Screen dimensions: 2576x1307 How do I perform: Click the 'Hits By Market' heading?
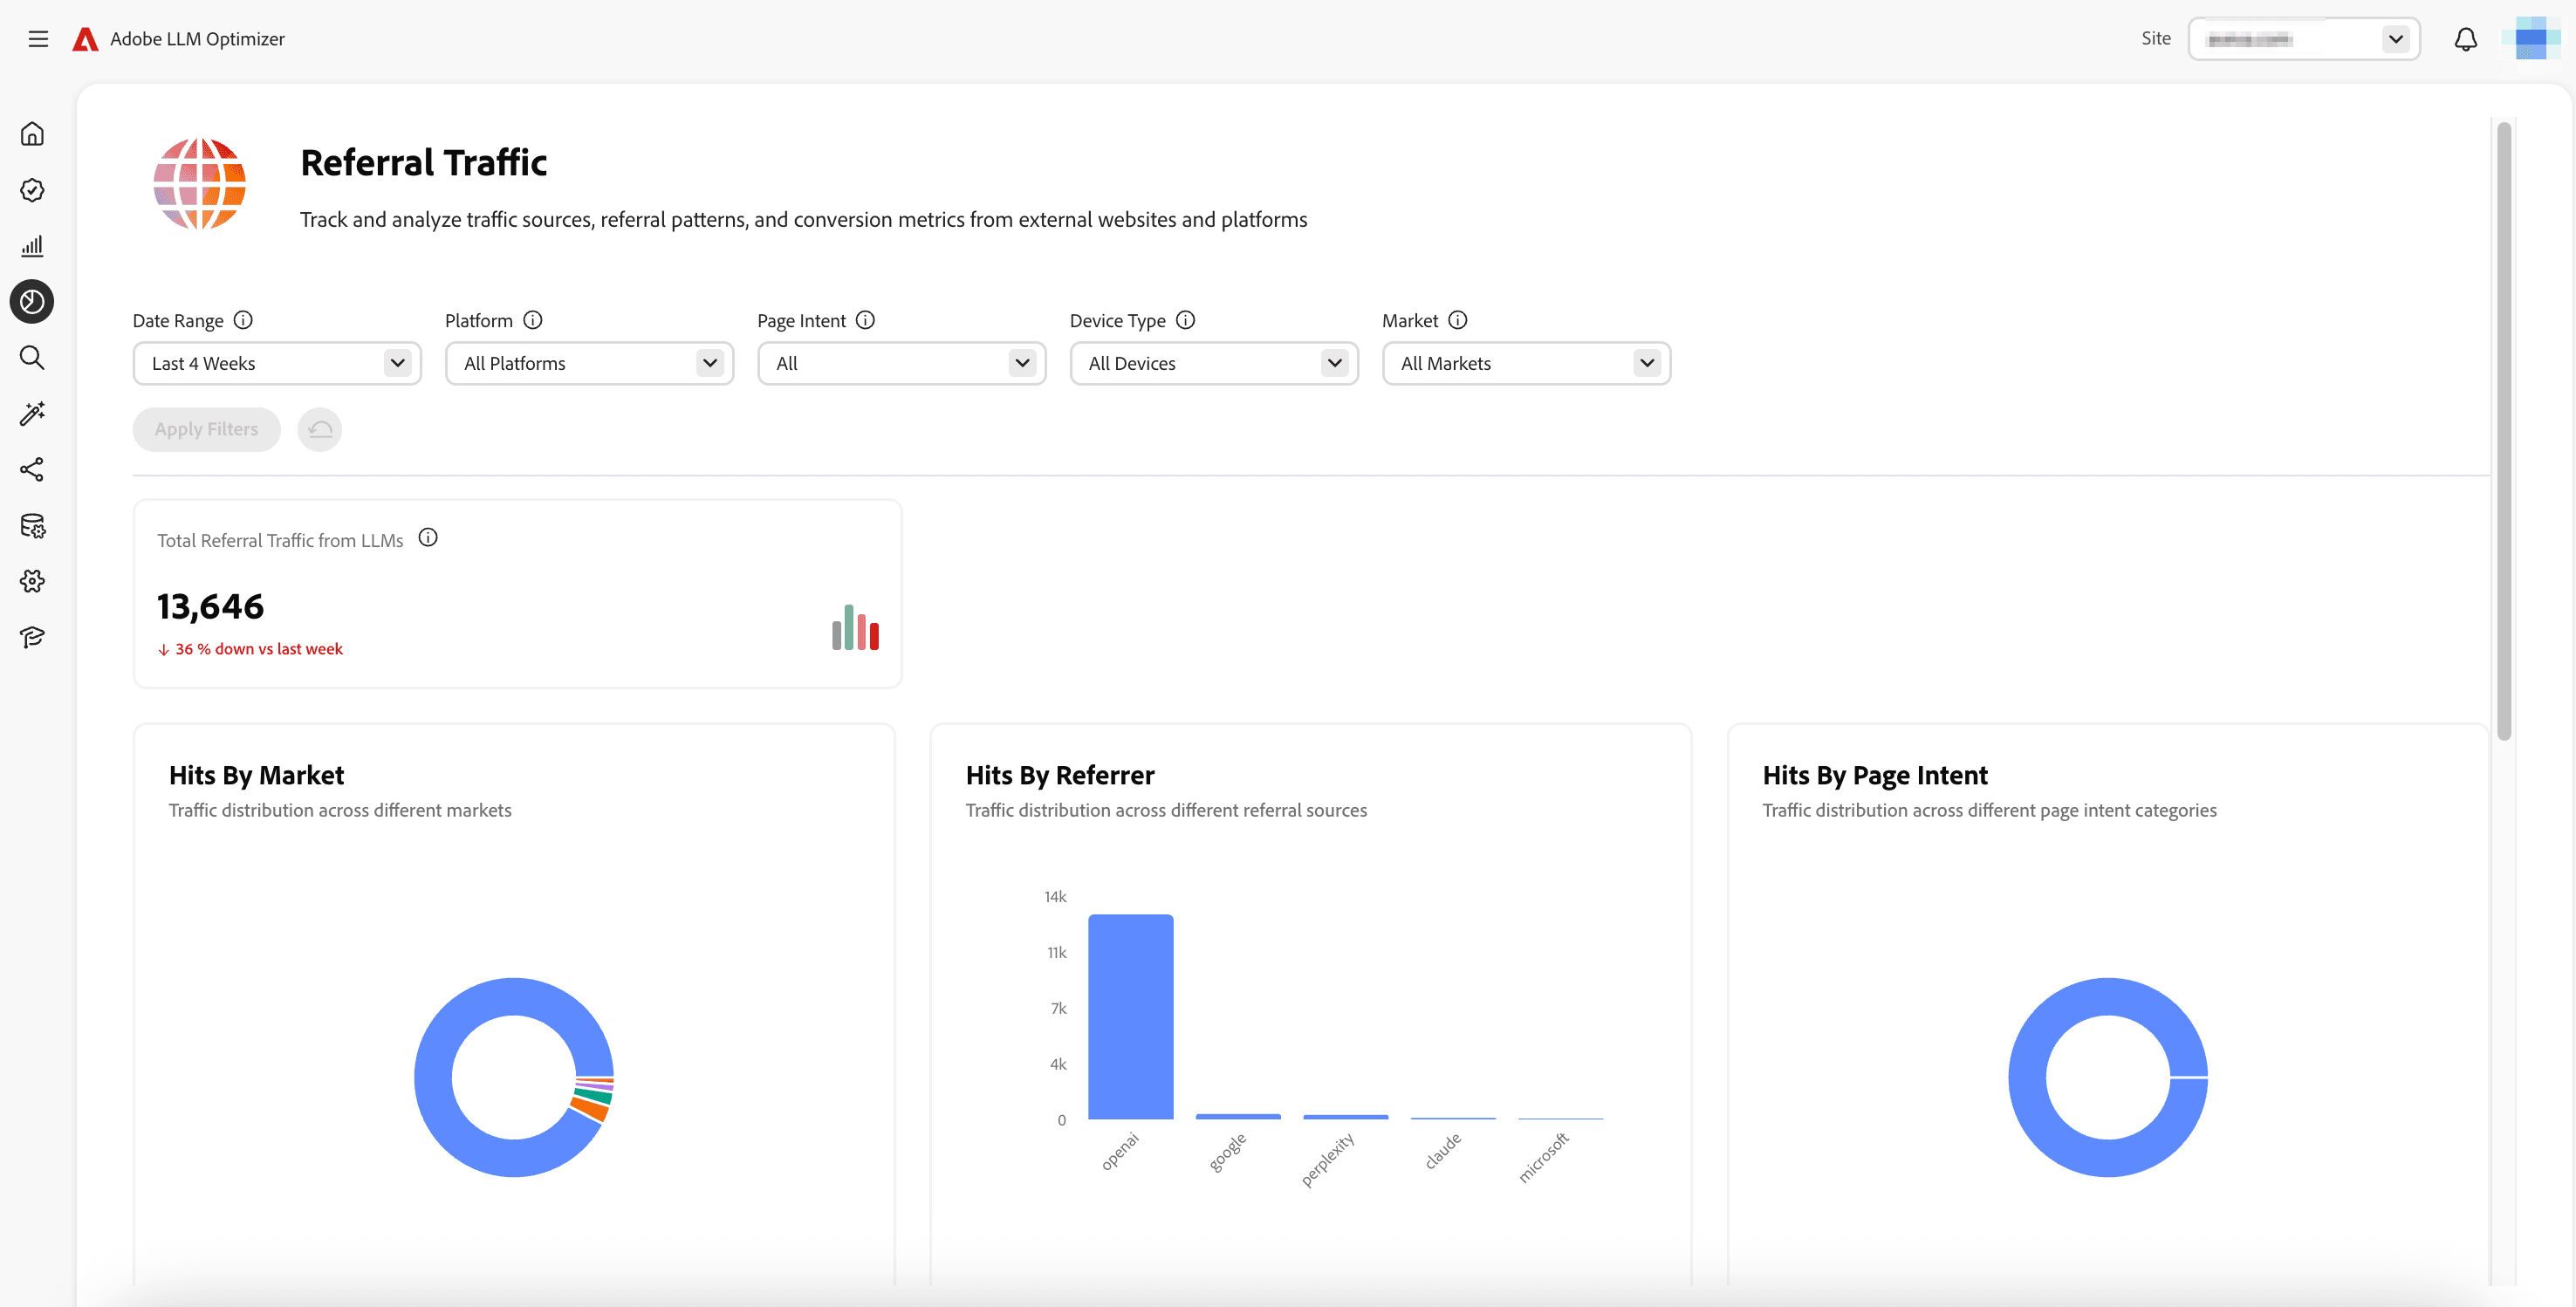256,775
